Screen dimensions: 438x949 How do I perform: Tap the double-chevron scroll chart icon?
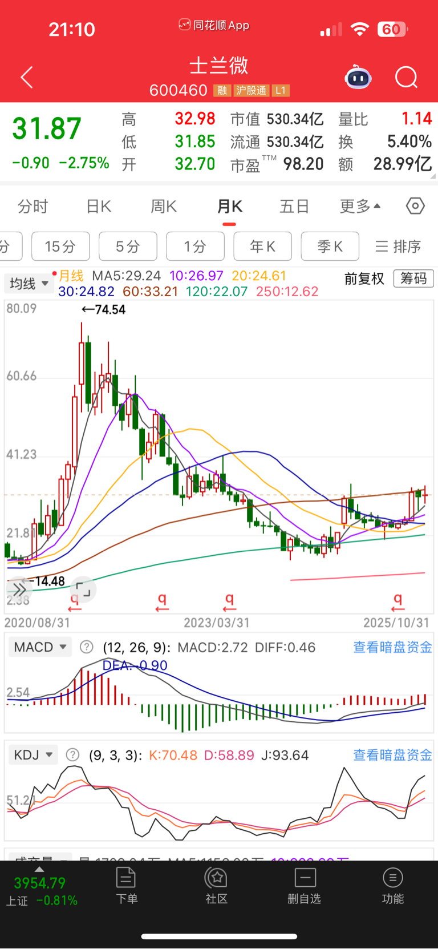point(19,589)
